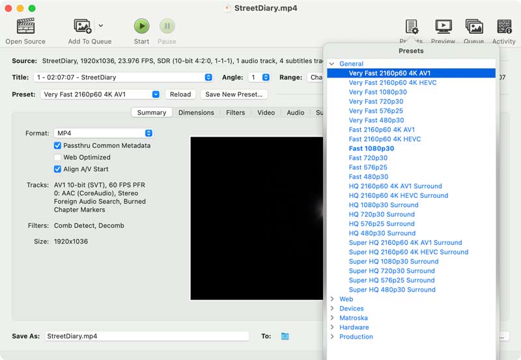521x360 pixels.
Task: Expand the Matroska presets category
Action: pyautogui.click(x=331, y=318)
